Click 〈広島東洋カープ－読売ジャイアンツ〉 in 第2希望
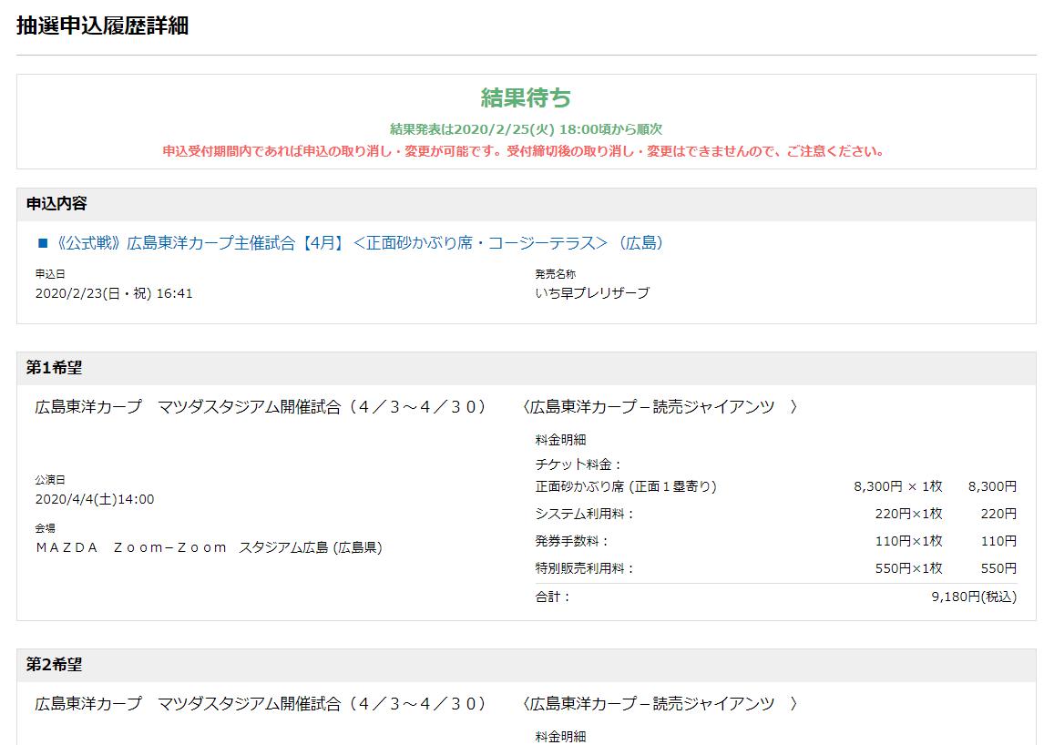This screenshot has height=745, width=1044. point(659,704)
